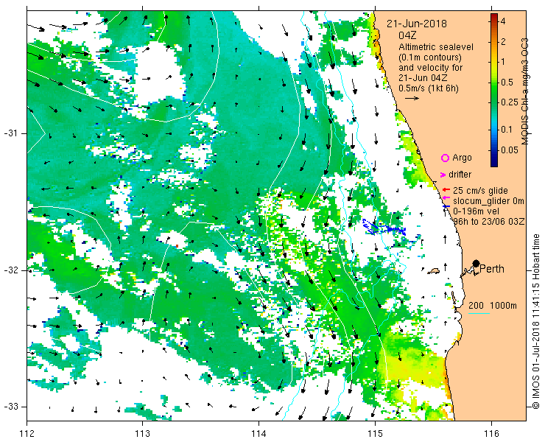The image size is (545, 442).
Task: Click the 0.5m/s velocity scale arrow
Action: click(x=412, y=98)
